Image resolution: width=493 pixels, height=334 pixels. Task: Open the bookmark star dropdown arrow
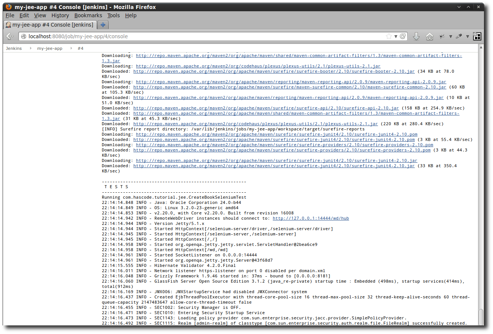pyautogui.click(x=395, y=36)
